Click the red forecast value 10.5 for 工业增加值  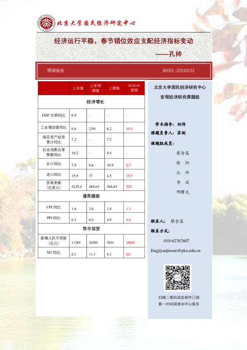coord(129,129)
